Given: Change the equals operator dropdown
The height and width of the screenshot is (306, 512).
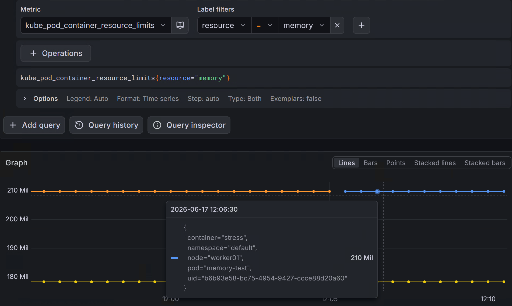Looking at the screenshot, I should 265,25.
